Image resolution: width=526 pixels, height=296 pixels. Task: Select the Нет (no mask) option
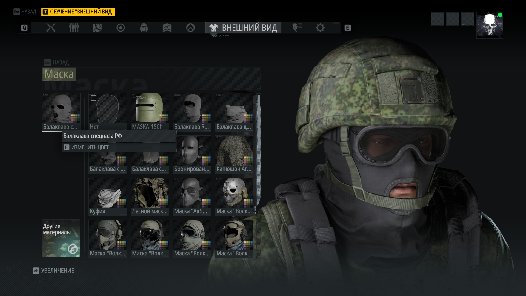(108, 112)
